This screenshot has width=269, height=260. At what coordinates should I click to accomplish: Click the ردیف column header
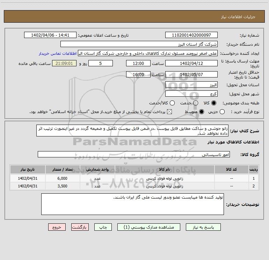pos(254,169)
